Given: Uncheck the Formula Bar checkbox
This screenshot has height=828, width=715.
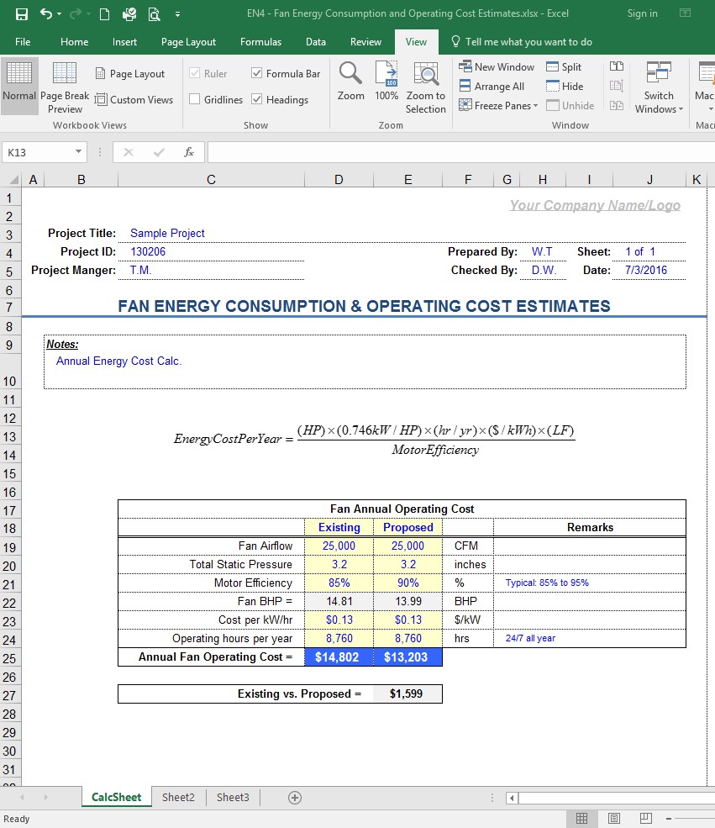Looking at the screenshot, I should click(257, 73).
